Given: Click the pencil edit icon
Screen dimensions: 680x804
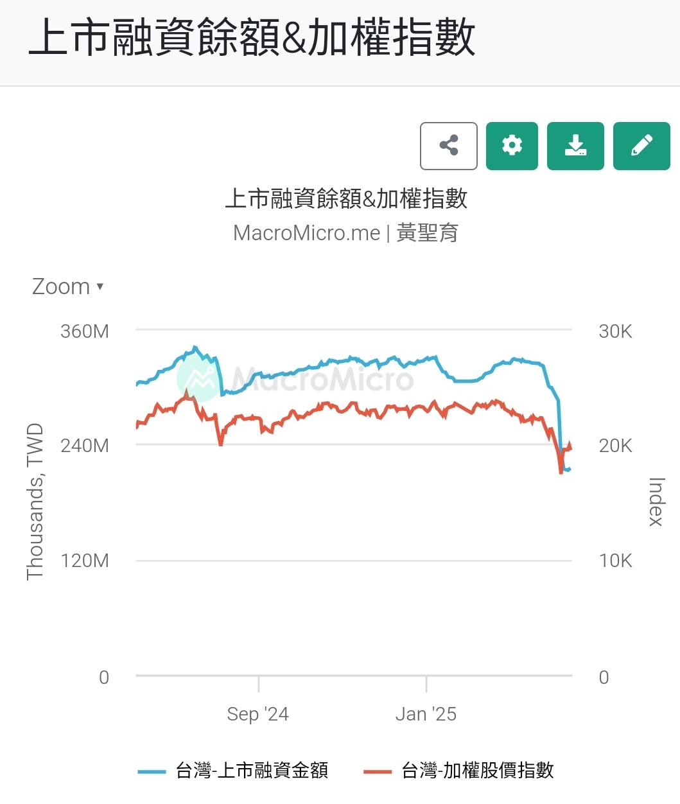Looking at the screenshot, I should 641,146.
